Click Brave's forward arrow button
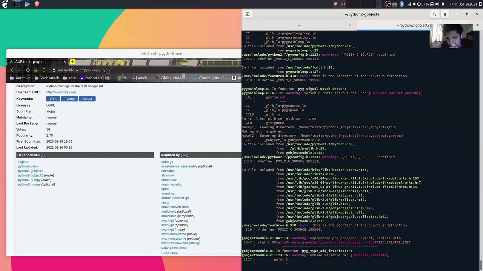The height and width of the screenshot is (271, 483). click(x=20, y=70)
